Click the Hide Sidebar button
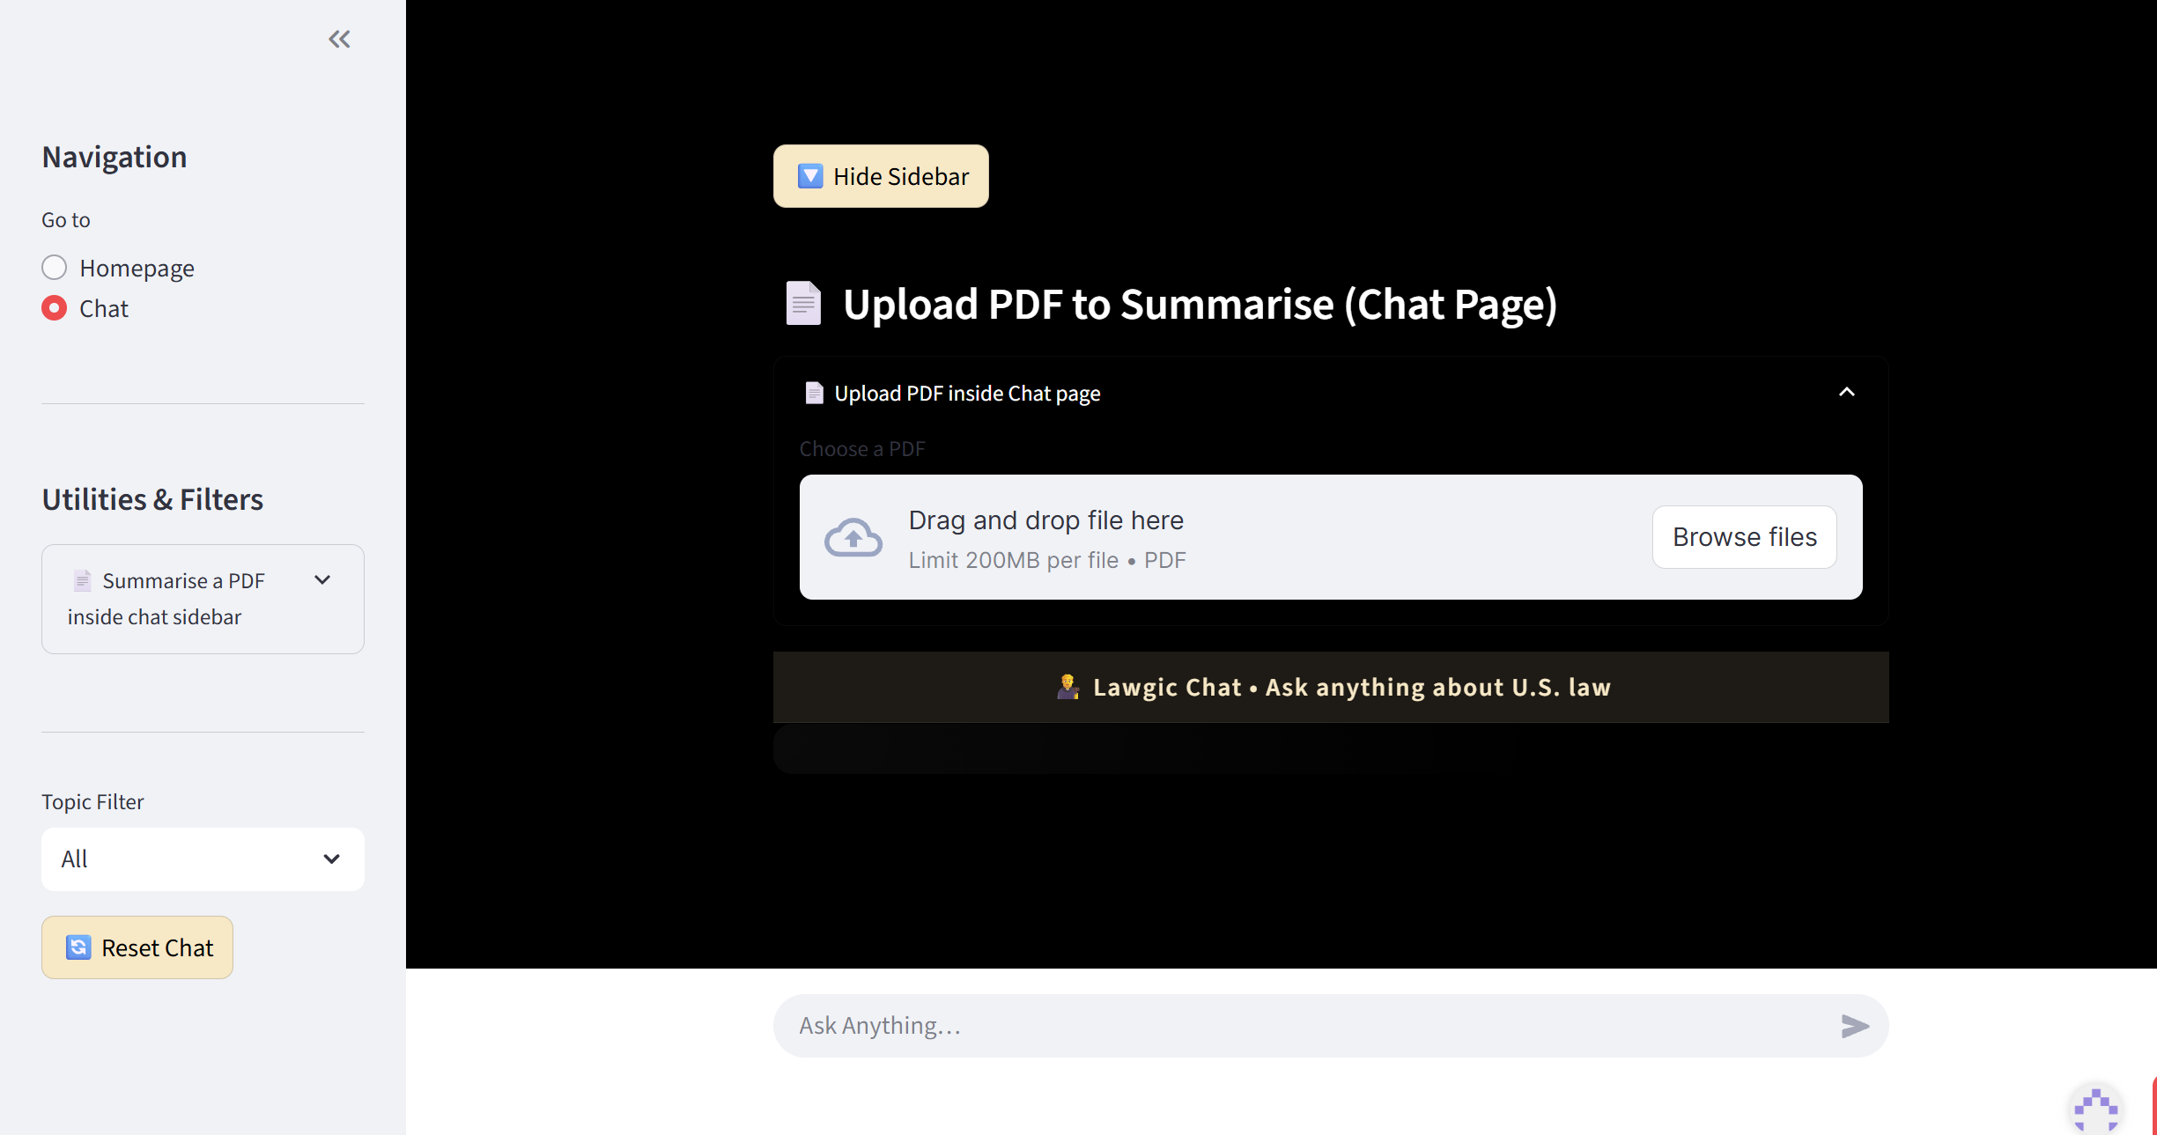Screen dimensions: 2157x1135 point(881,176)
